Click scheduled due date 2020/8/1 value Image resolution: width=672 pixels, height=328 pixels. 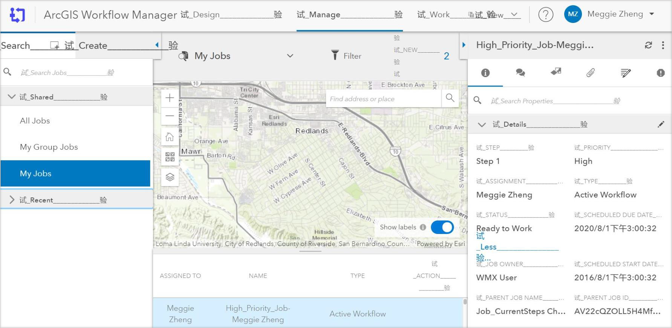tap(615, 228)
